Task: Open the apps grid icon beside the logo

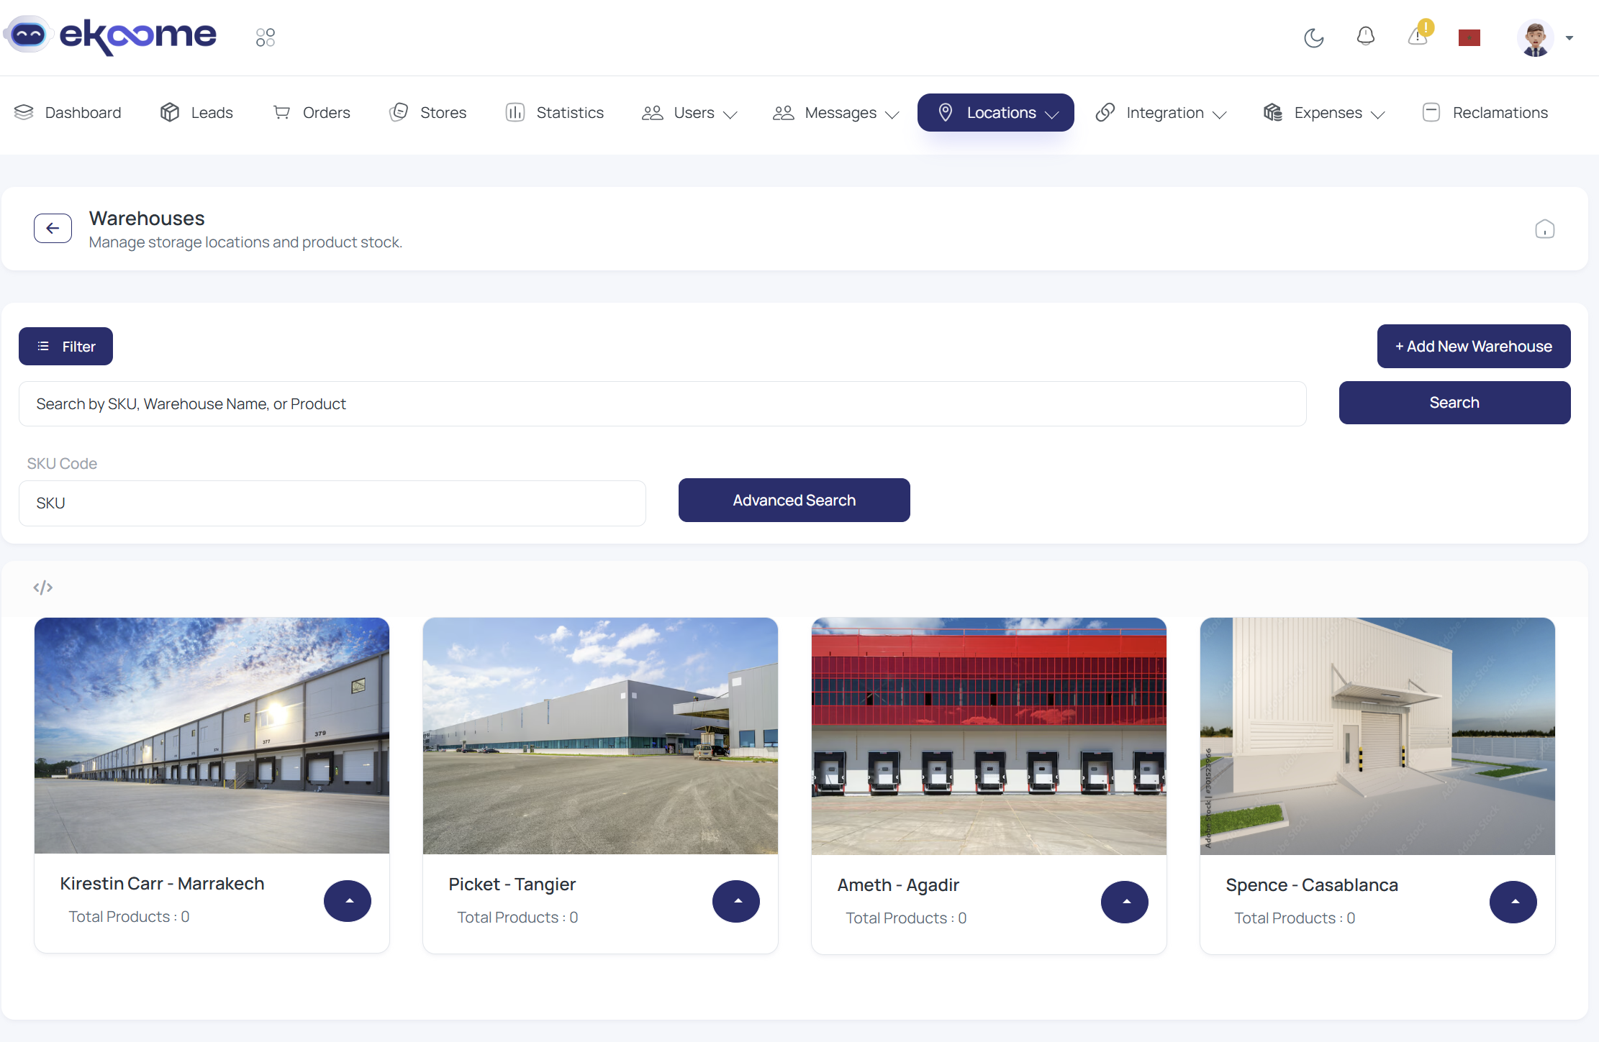Action: [x=266, y=37]
